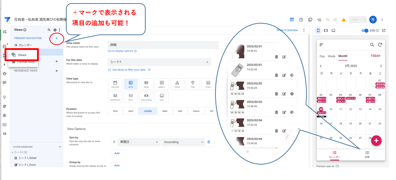The width and height of the screenshot is (396, 180).
Task: Click Add under Sort by
Action: click(117, 153)
